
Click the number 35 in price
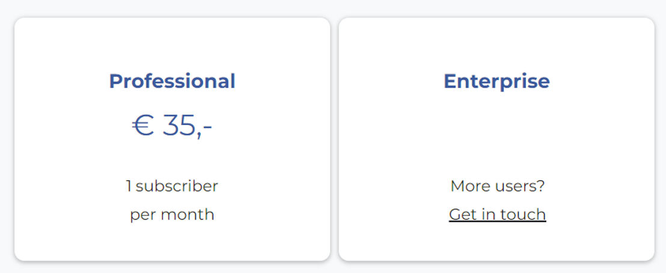179,126
